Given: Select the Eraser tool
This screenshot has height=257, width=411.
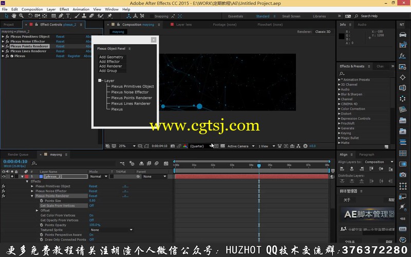Looking at the screenshot, I should (91, 16).
